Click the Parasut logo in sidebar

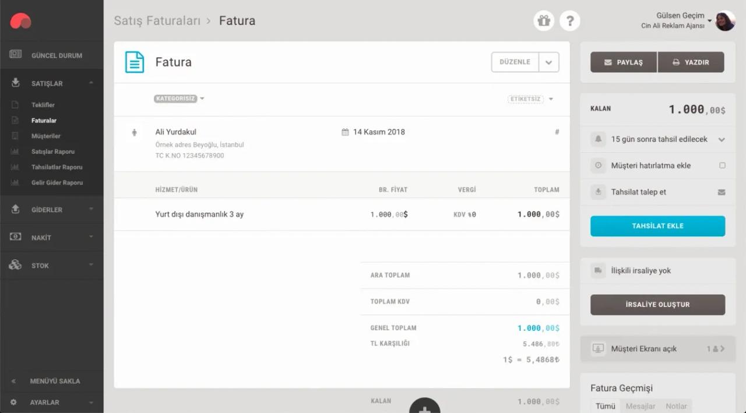(20, 21)
